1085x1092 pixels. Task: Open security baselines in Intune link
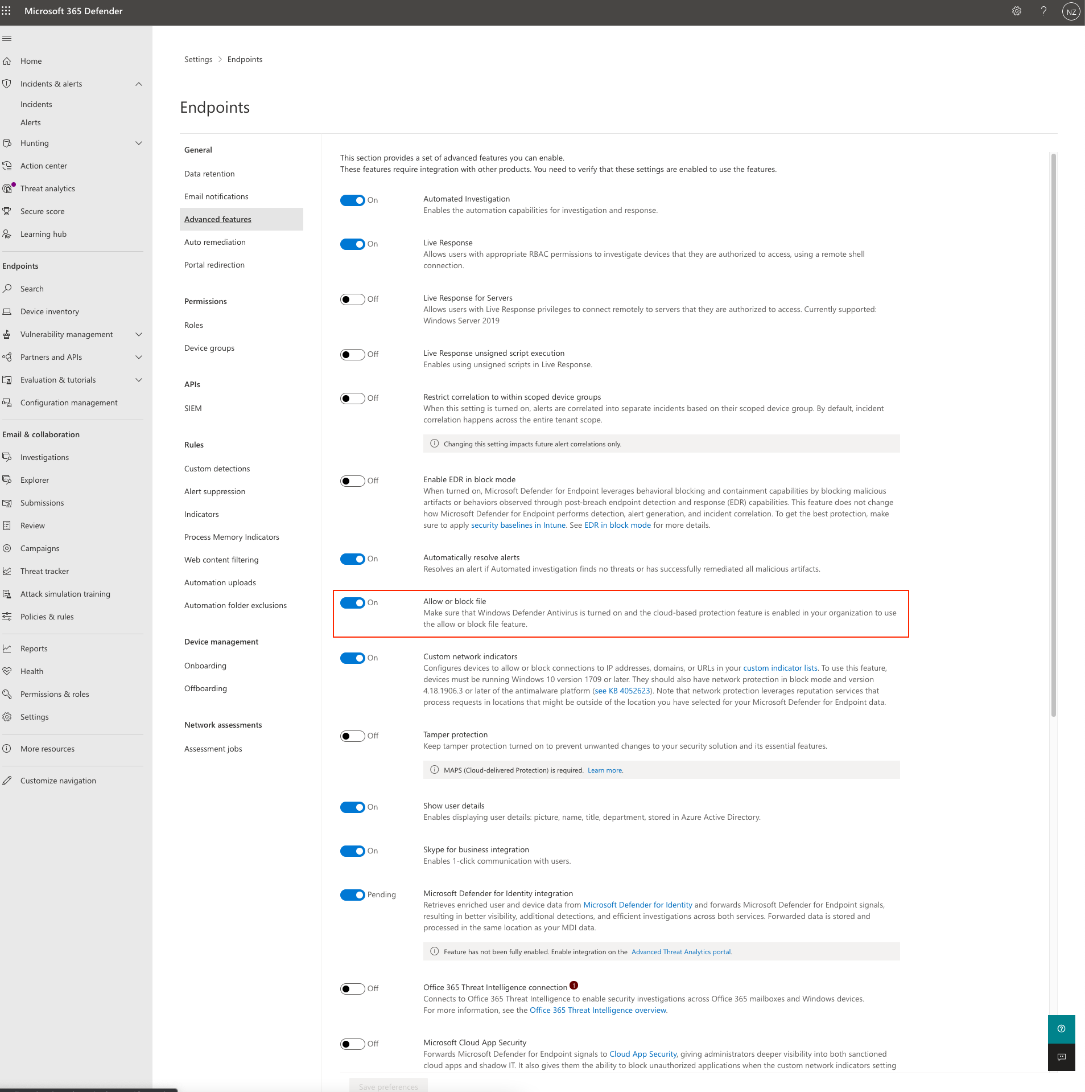[518, 525]
